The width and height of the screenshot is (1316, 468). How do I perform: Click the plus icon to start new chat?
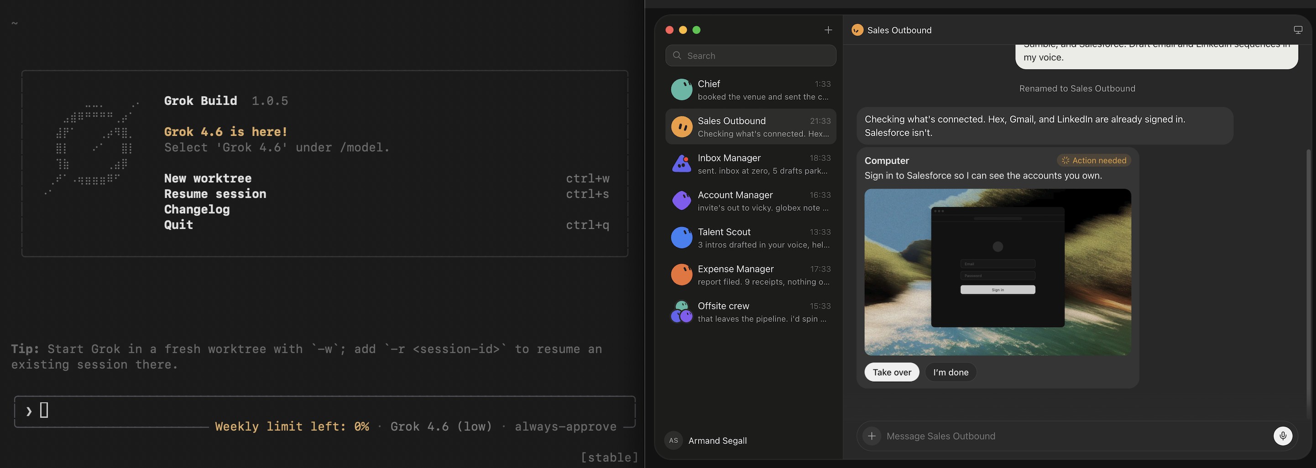click(x=828, y=30)
